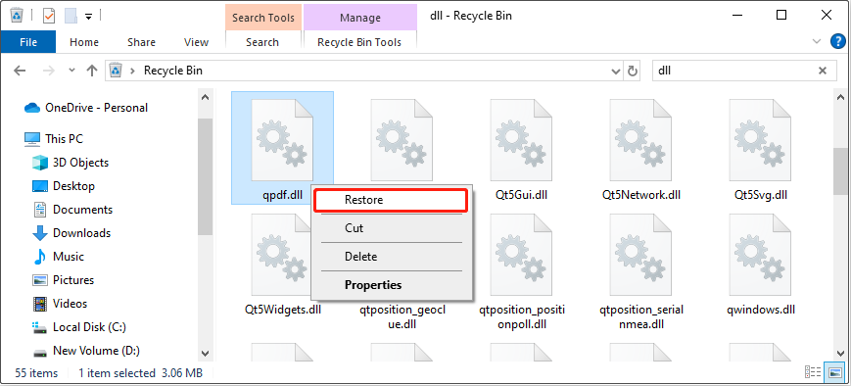Click the sidebar scroll down arrow
Viewport: 851px width, 386px height.
pos(205,353)
